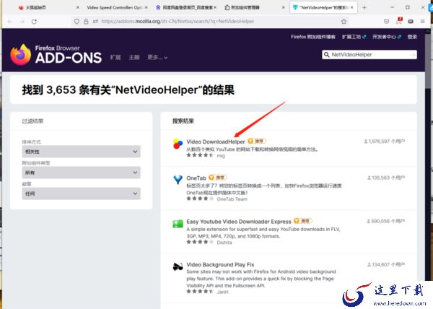Click the 135,563 个用户 count
Viewport: 433px width, 309px height.
coord(386,178)
